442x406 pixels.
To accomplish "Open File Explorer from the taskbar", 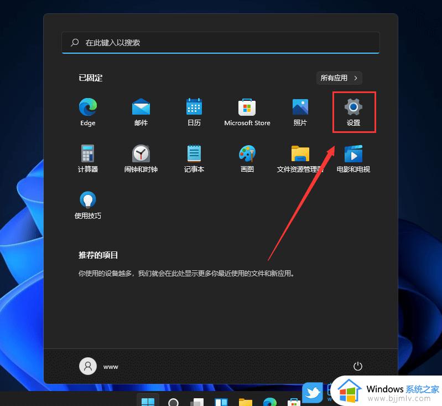I will (245, 402).
